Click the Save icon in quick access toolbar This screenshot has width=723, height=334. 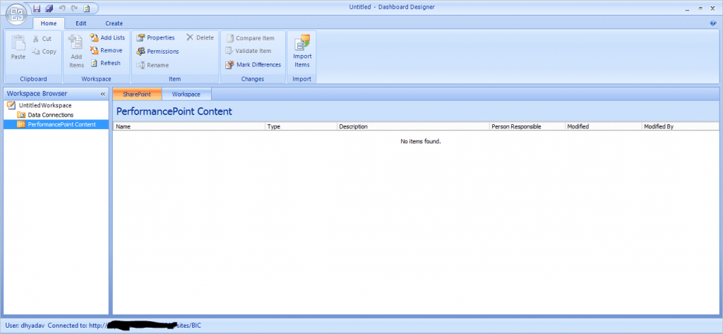pos(37,8)
